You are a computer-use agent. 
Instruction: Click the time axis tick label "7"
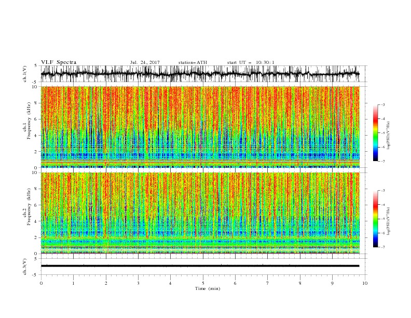click(268, 283)
